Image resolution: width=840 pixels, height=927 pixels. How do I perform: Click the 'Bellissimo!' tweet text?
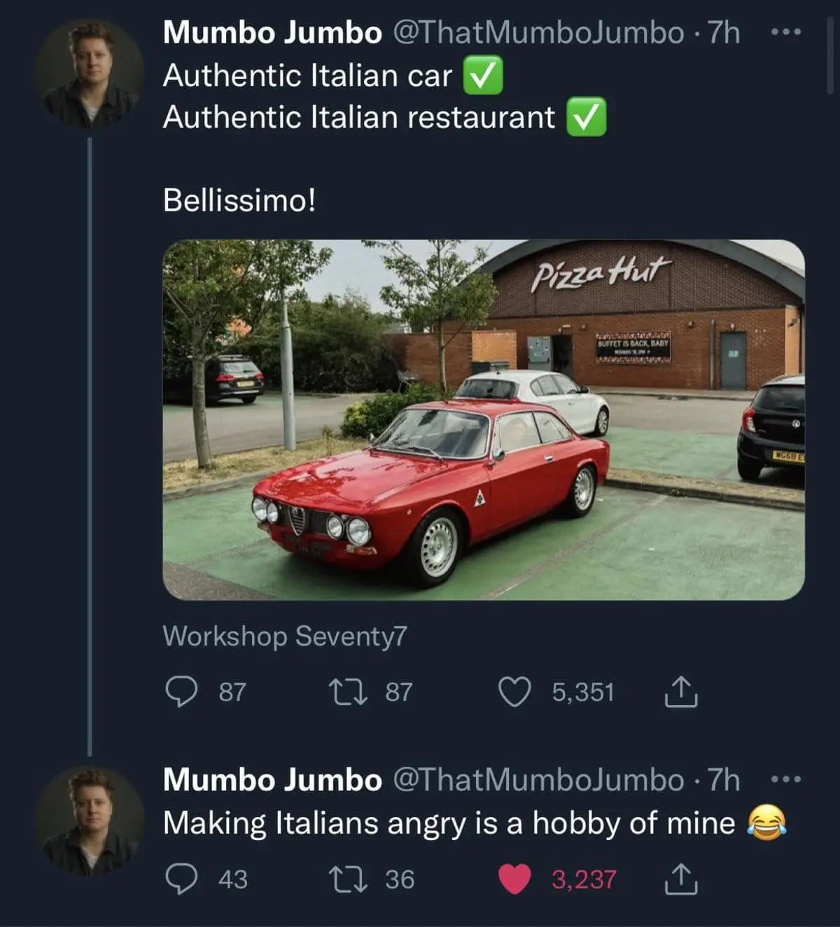[x=239, y=200]
